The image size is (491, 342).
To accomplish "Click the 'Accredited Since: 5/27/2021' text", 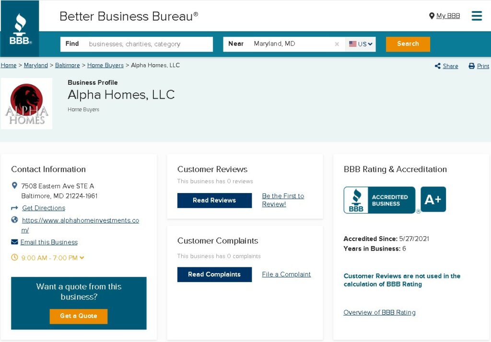I will point(386,239).
